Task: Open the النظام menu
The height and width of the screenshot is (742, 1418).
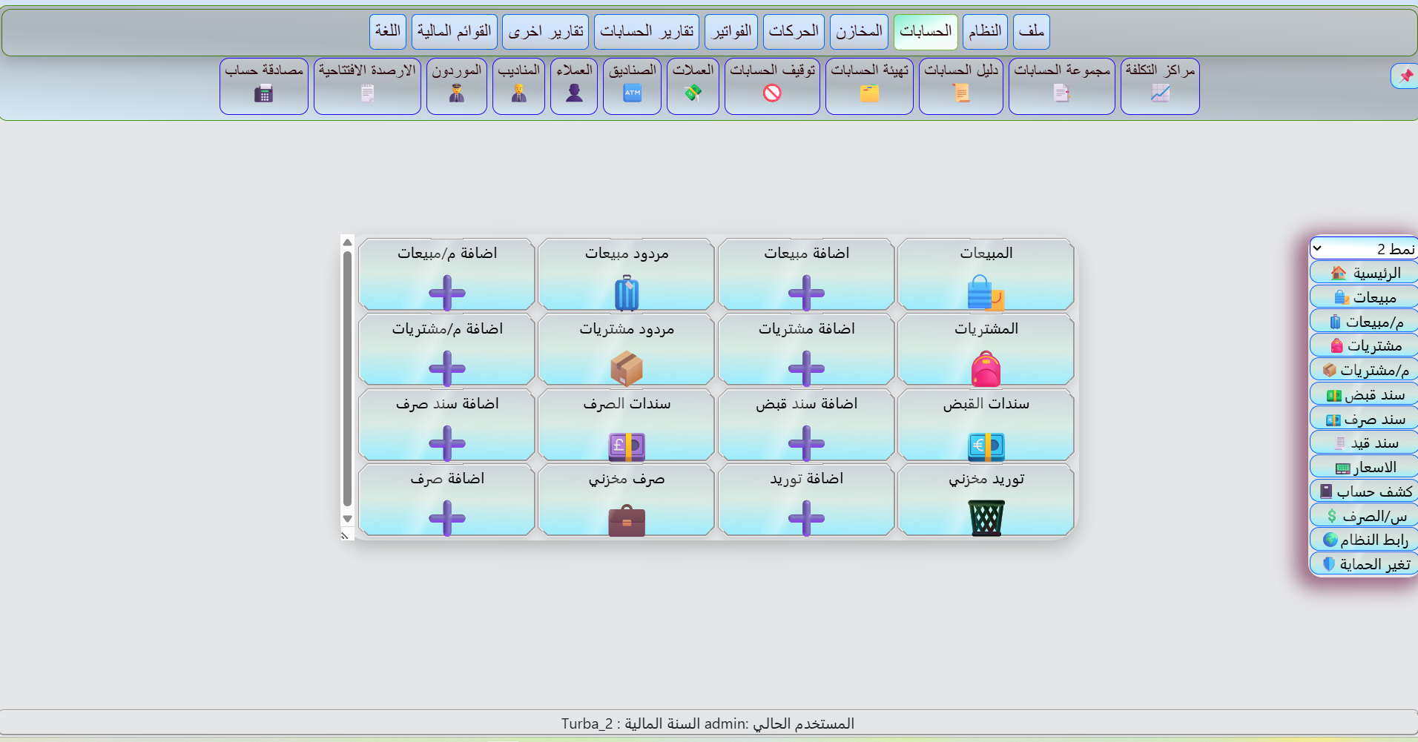Action: [x=985, y=31]
